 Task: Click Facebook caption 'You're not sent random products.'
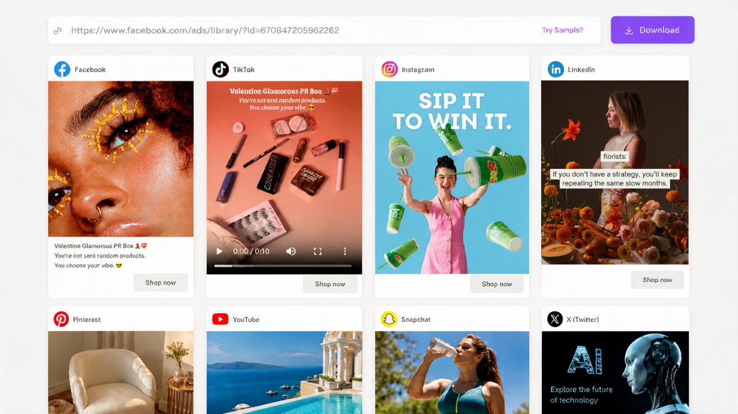(x=100, y=256)
